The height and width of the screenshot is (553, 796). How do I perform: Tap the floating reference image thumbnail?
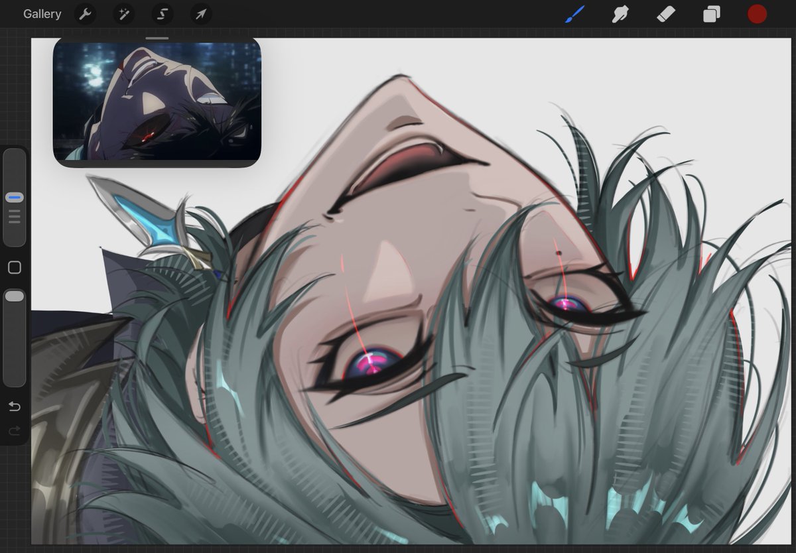(x=157, y=101)
